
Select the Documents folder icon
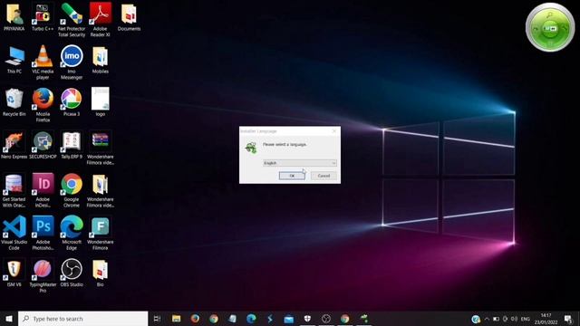point(129,17)
